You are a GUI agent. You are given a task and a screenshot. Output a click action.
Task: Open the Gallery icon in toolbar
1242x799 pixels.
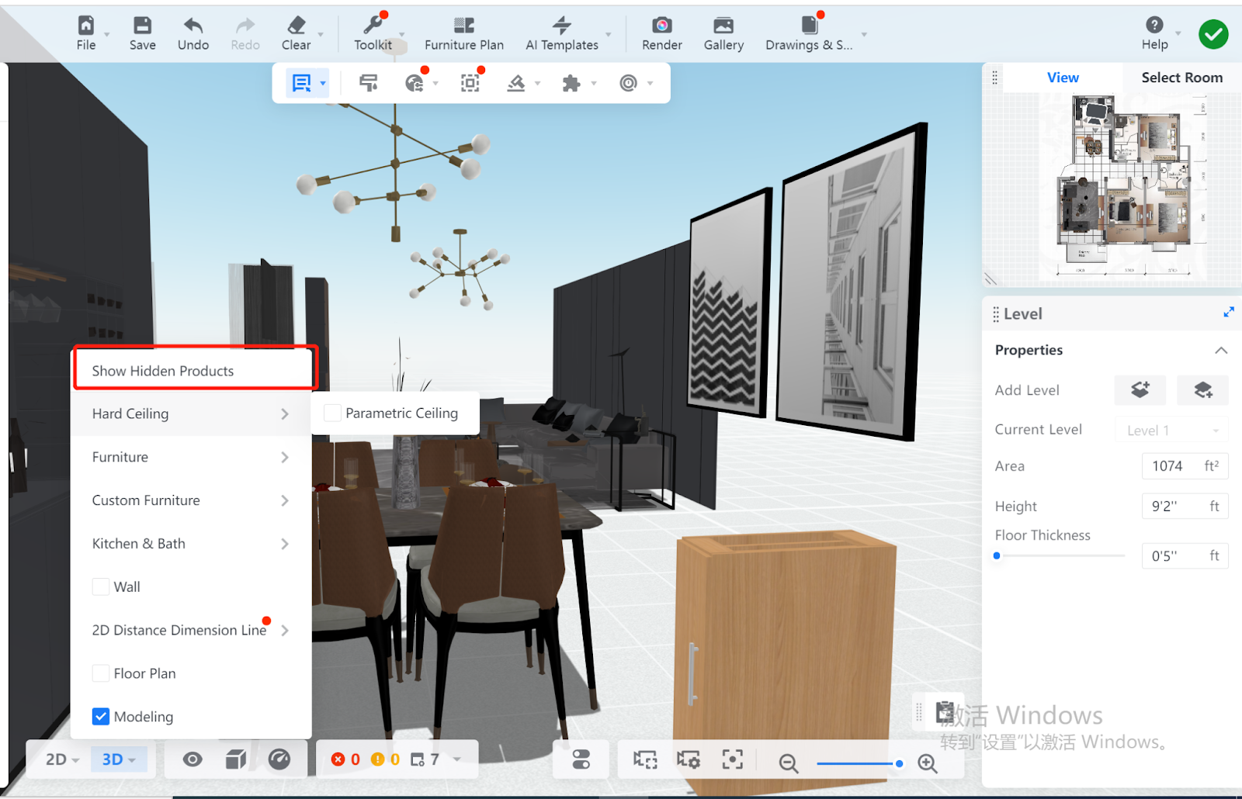click(x=723, y=26)
